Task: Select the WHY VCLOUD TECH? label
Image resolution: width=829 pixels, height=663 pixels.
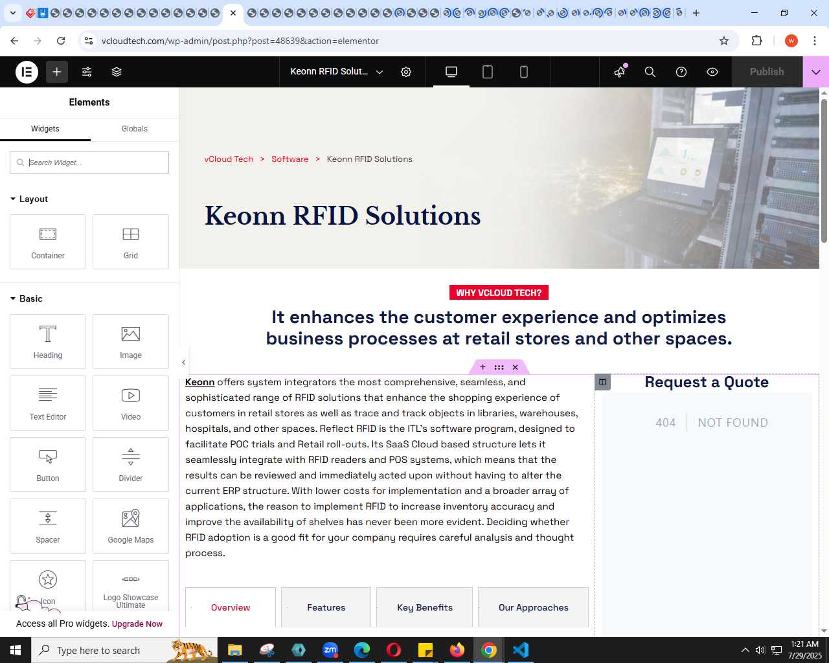Action: [x=499, y=293]
